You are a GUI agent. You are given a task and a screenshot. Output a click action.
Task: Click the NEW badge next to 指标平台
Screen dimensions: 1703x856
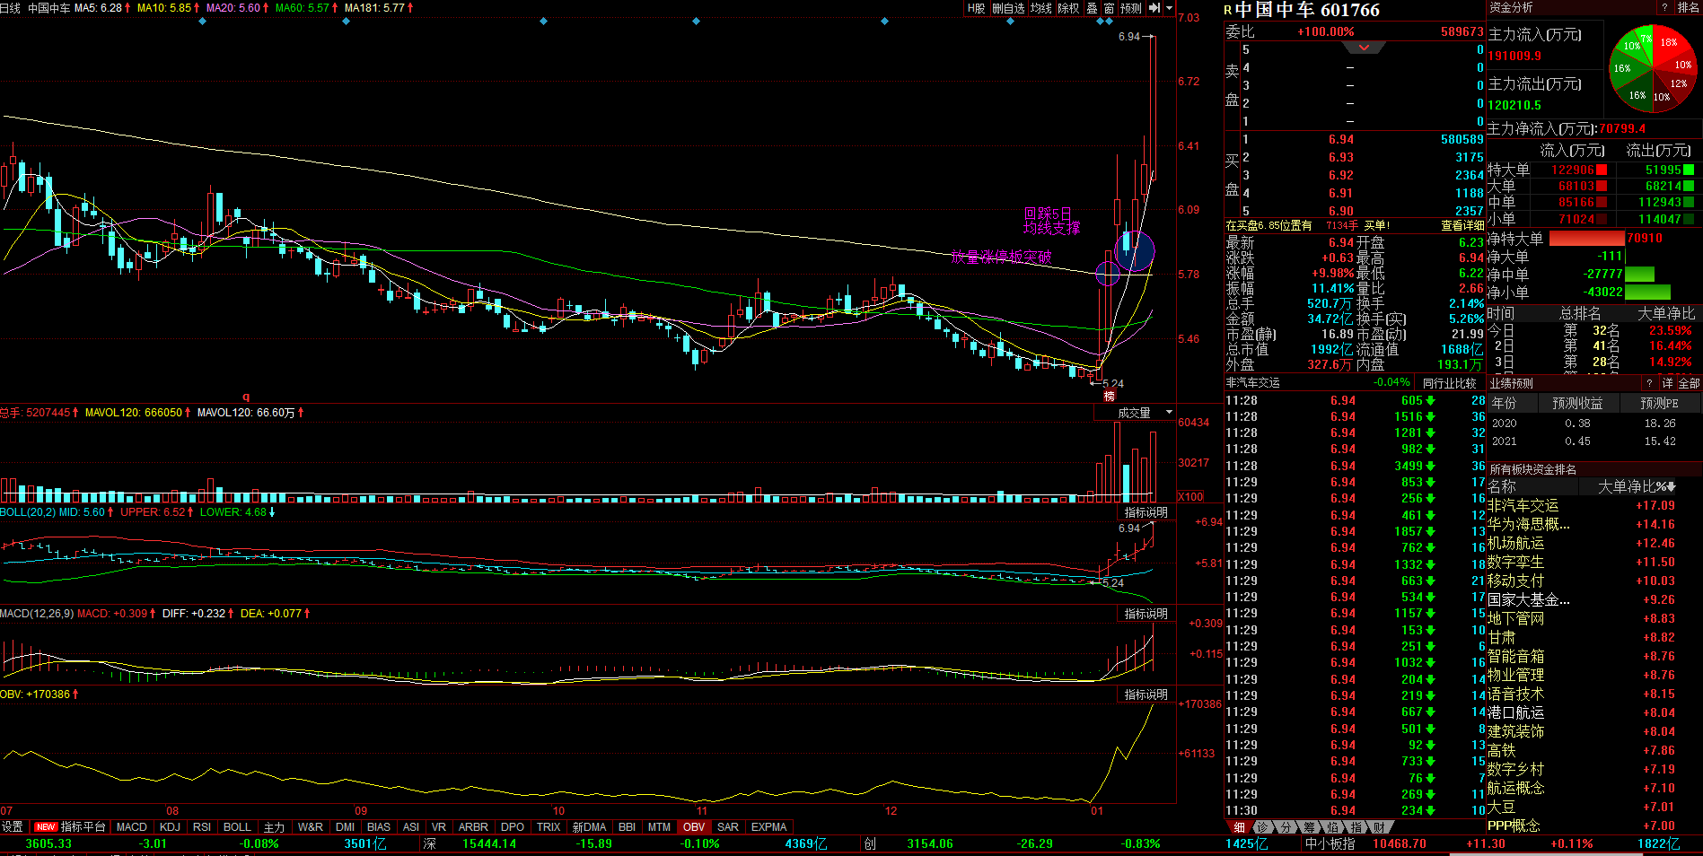[46, 827]
